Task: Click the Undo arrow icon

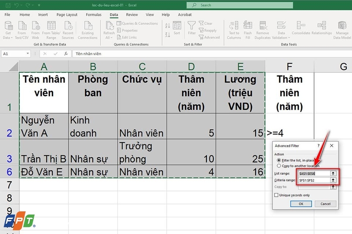Action: (16, 5)
